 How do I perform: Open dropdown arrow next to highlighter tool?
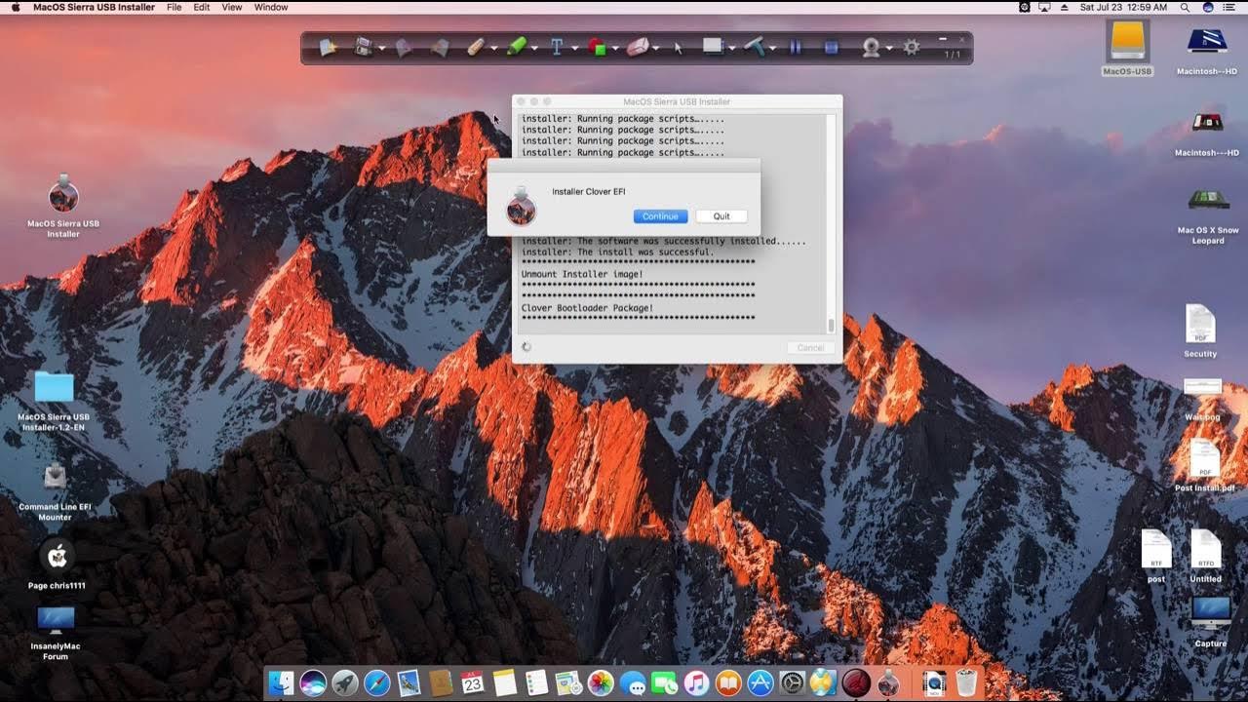[534, 48]
